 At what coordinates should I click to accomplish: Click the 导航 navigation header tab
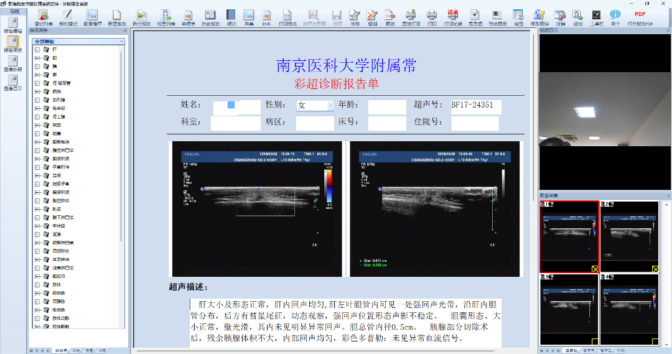pos(14,12)
